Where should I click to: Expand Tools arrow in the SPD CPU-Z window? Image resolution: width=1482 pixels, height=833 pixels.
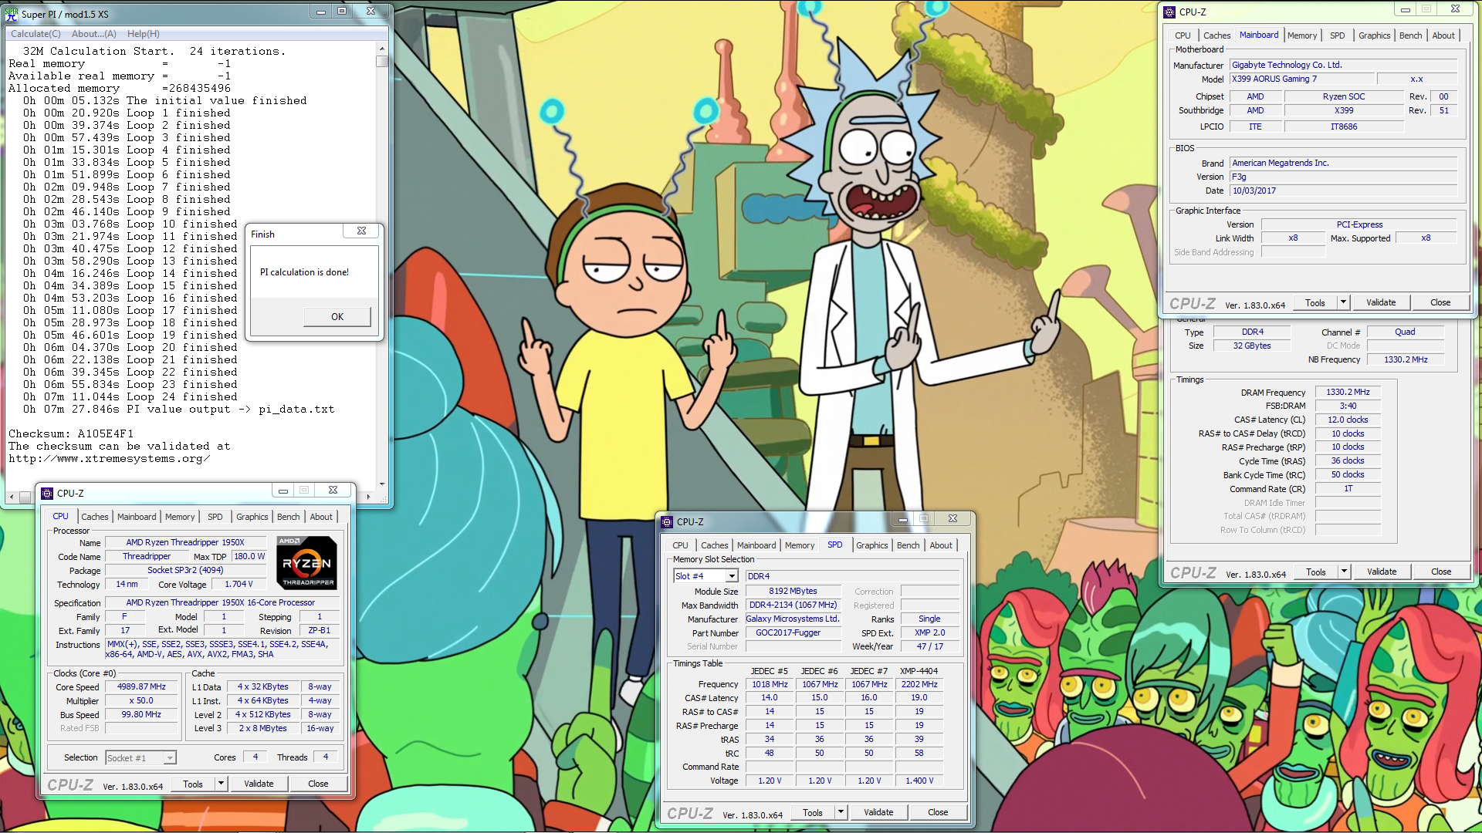click(841, 812)
